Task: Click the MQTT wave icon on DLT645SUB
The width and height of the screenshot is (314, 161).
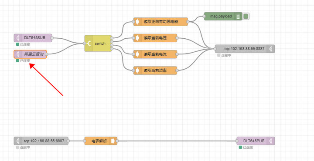Action: click(17, 38)
